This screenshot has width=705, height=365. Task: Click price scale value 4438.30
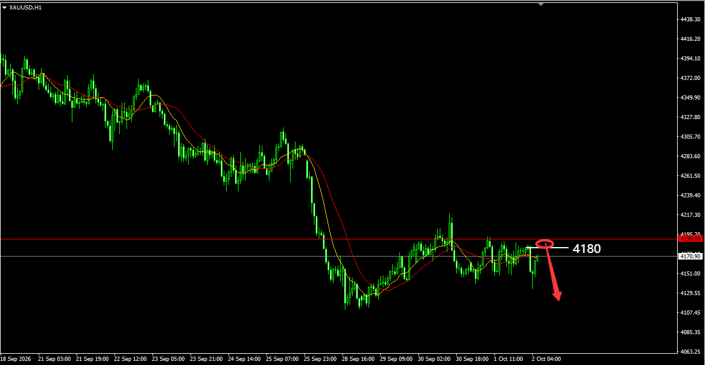[x=691, y=20]
